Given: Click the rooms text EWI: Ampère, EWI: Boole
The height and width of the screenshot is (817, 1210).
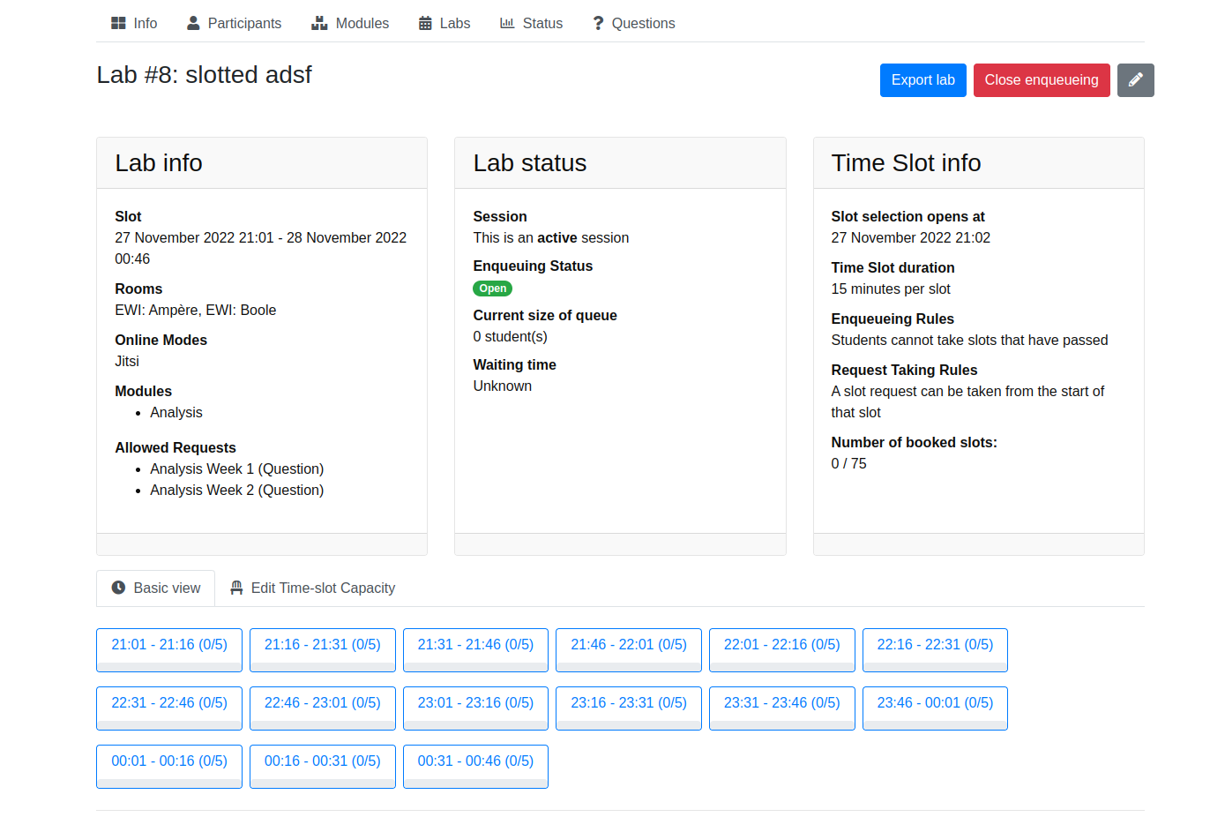Looking at the screenshot, I should (196, 310).
